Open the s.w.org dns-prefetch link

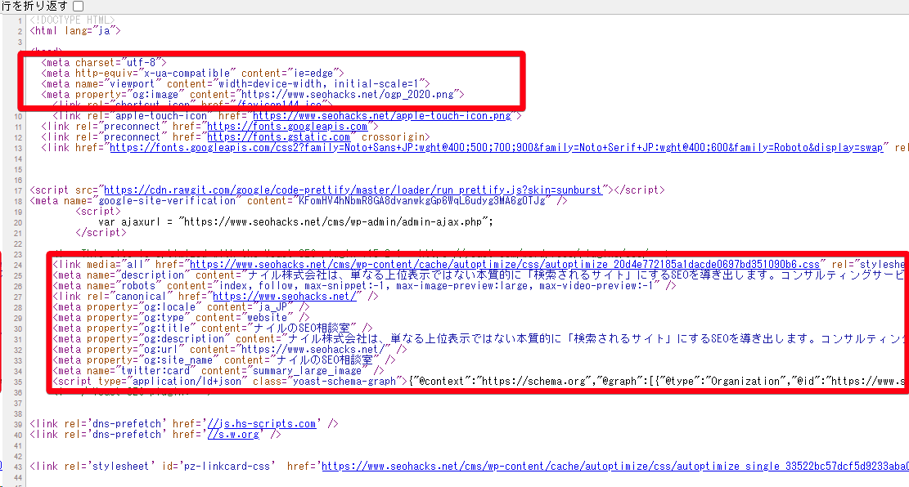[233, 435]
